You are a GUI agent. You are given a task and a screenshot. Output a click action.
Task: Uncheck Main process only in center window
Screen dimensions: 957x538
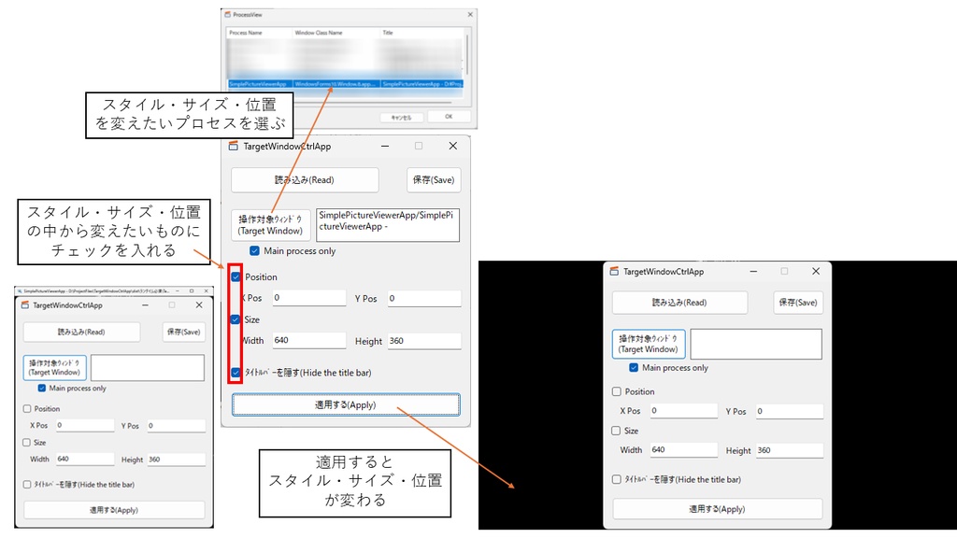tap(254, 250)
